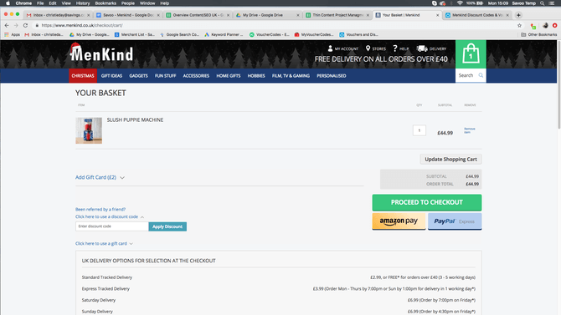Pay with PayPal Express button

(455, 221)
